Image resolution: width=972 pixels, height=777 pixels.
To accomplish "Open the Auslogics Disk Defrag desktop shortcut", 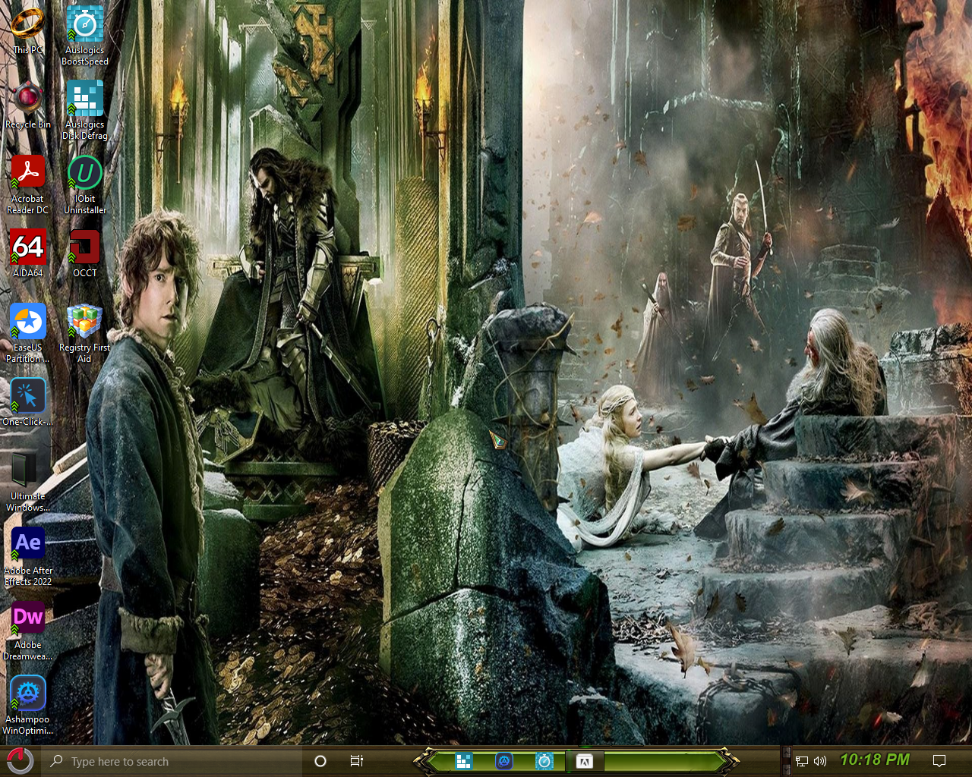I will tap(84, 110).
